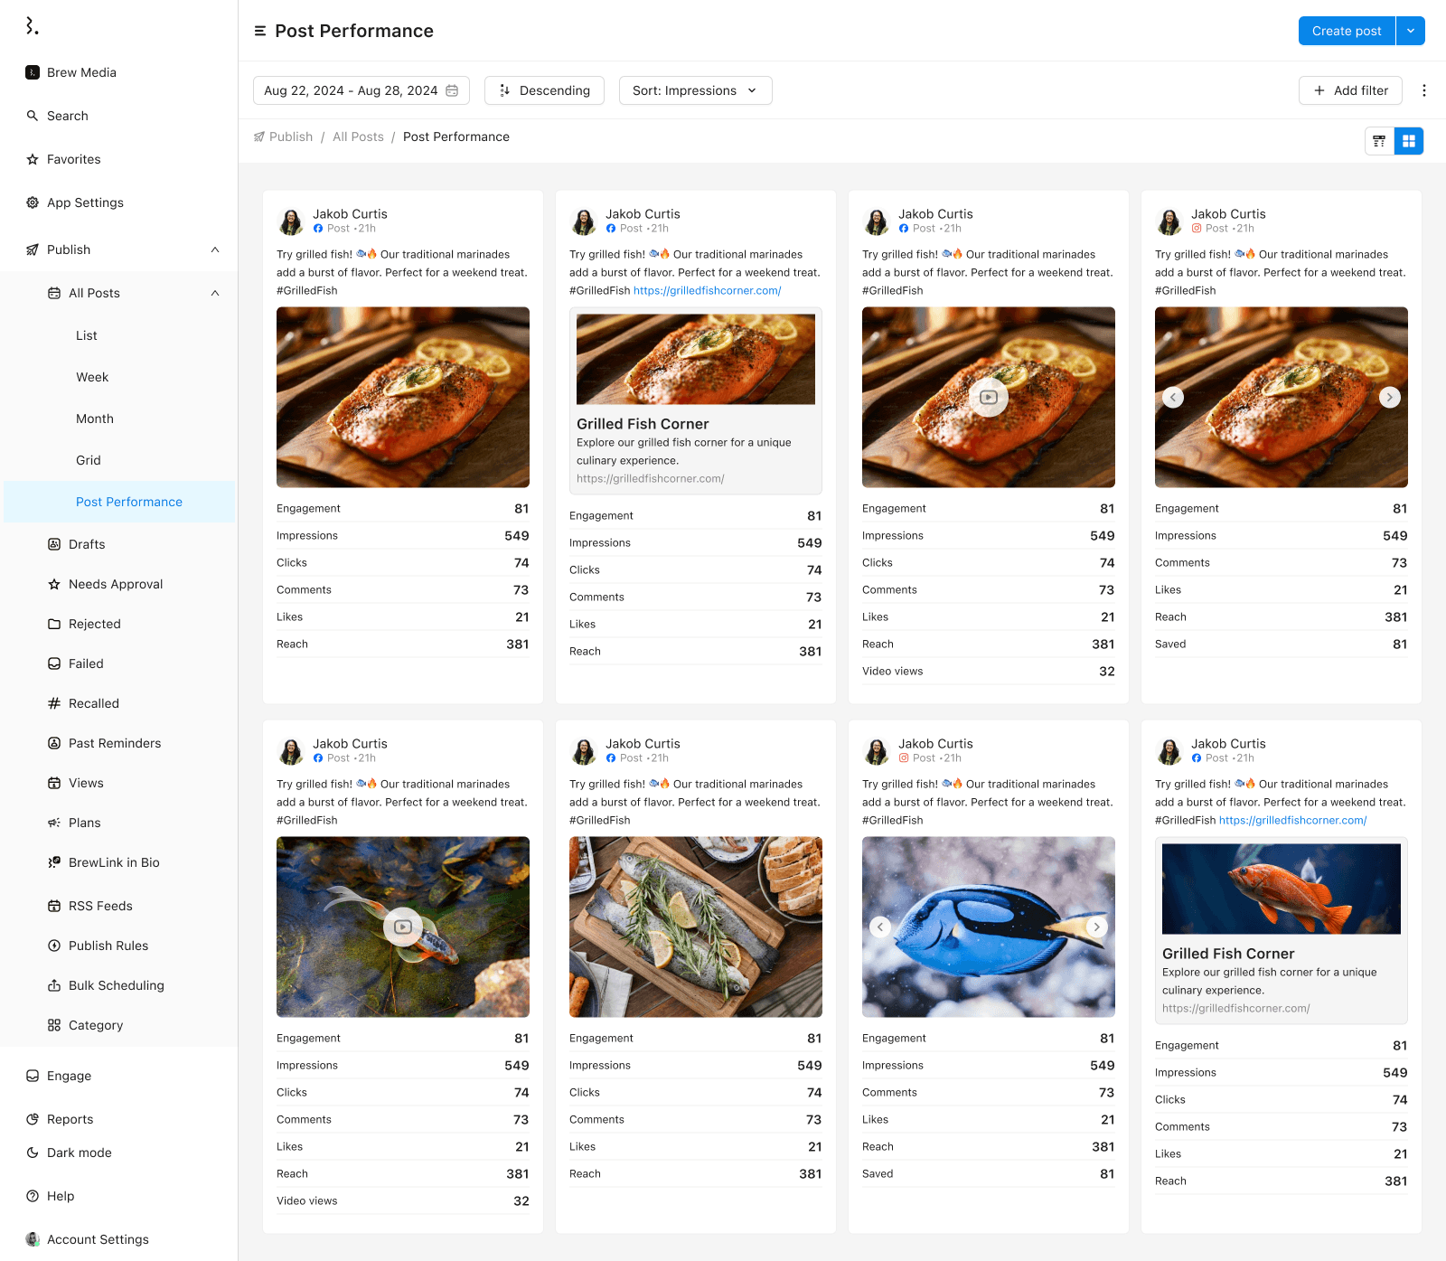The height and width of the screenshot is (1261, 1446).
Task: Click the Add filter button
Action: [1350, 90]
